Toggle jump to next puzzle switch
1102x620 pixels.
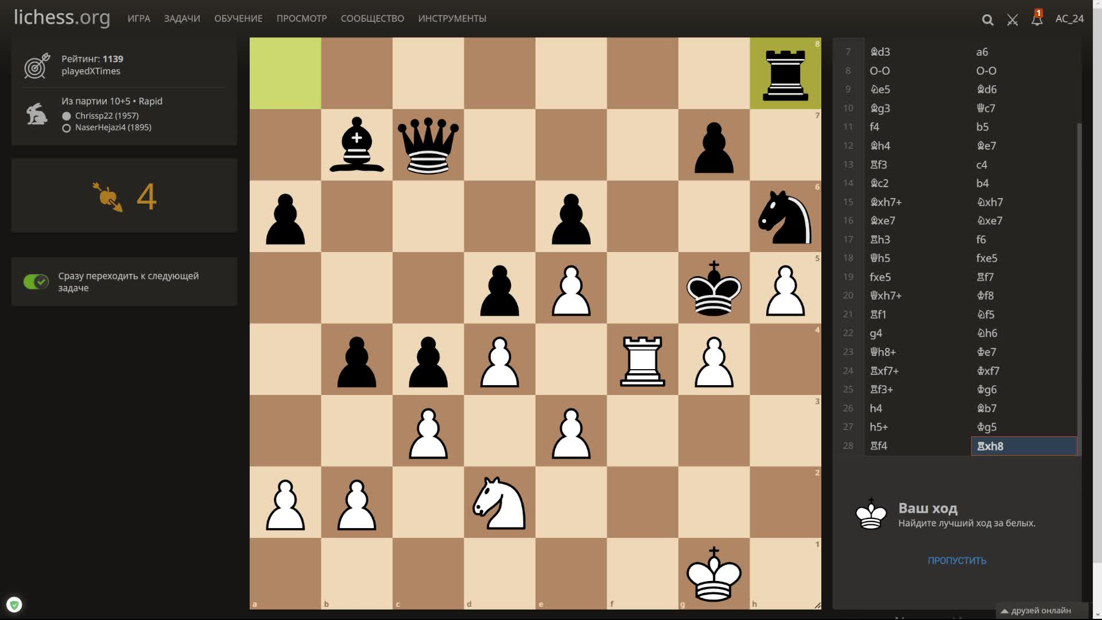36,282
